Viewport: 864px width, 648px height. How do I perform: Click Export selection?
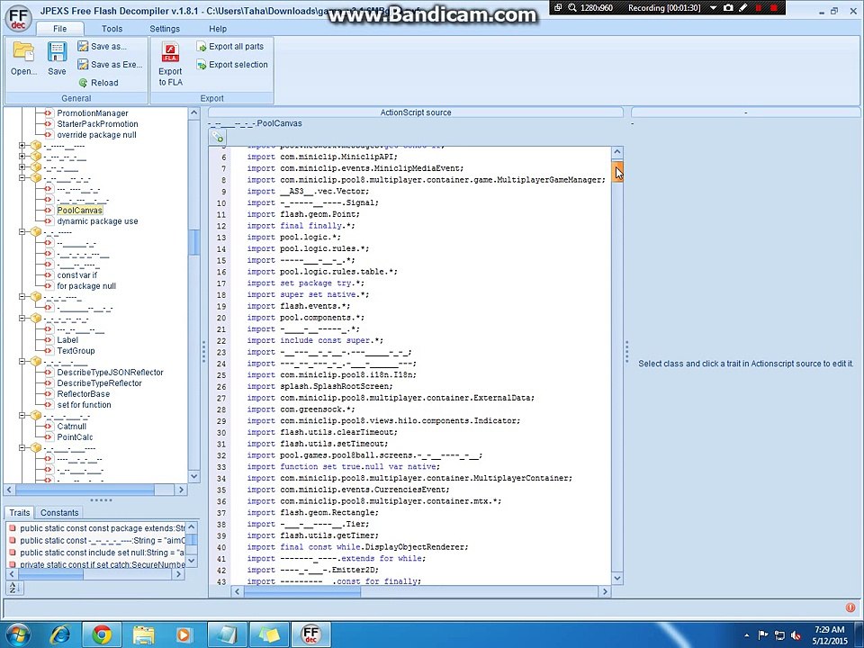pyautogui.click(x=232, y=65)
